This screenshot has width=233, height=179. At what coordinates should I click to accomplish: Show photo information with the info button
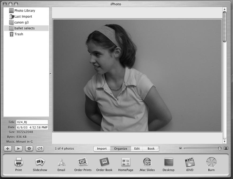click(x=29, y=149)
